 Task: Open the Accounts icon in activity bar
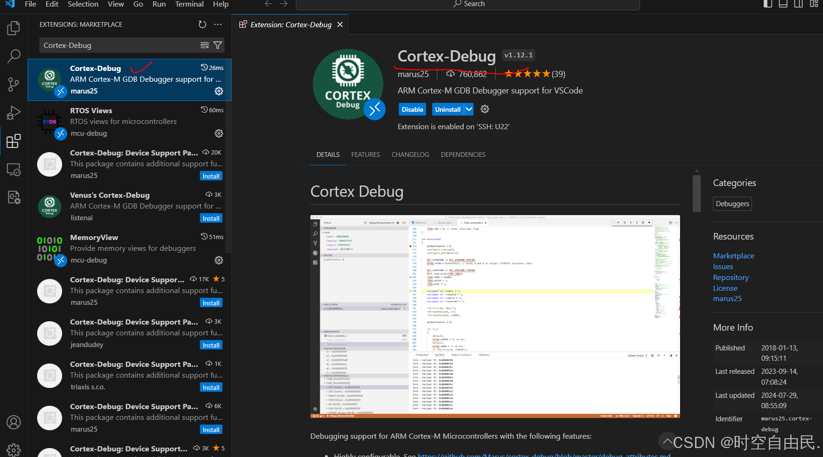click(x=14, y=422)
